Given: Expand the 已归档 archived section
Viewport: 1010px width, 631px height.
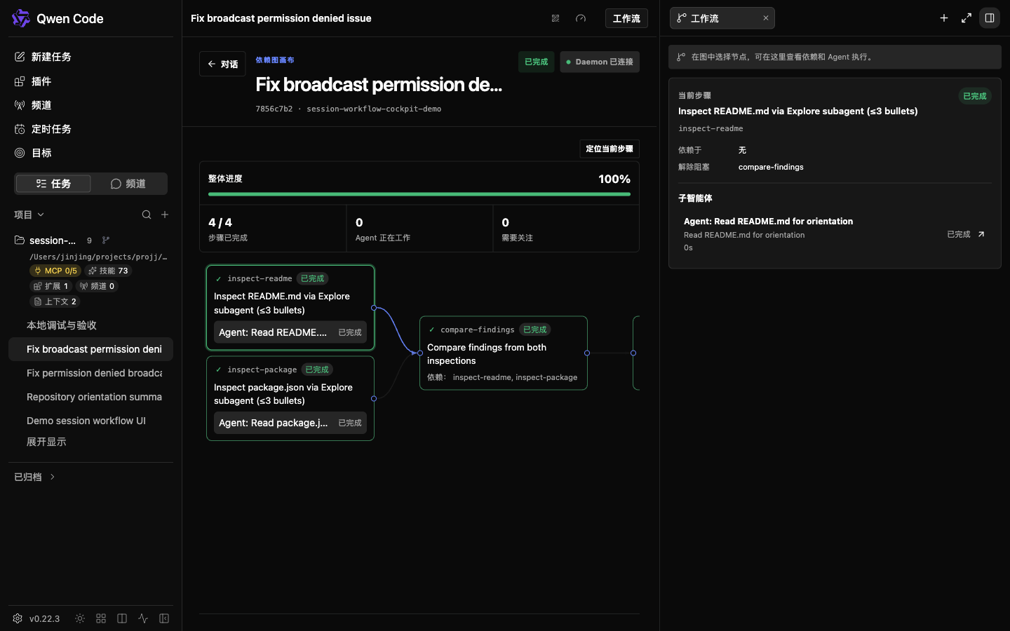Looking at the screenshot, I should pyautogui.click(x=34, y=477).
